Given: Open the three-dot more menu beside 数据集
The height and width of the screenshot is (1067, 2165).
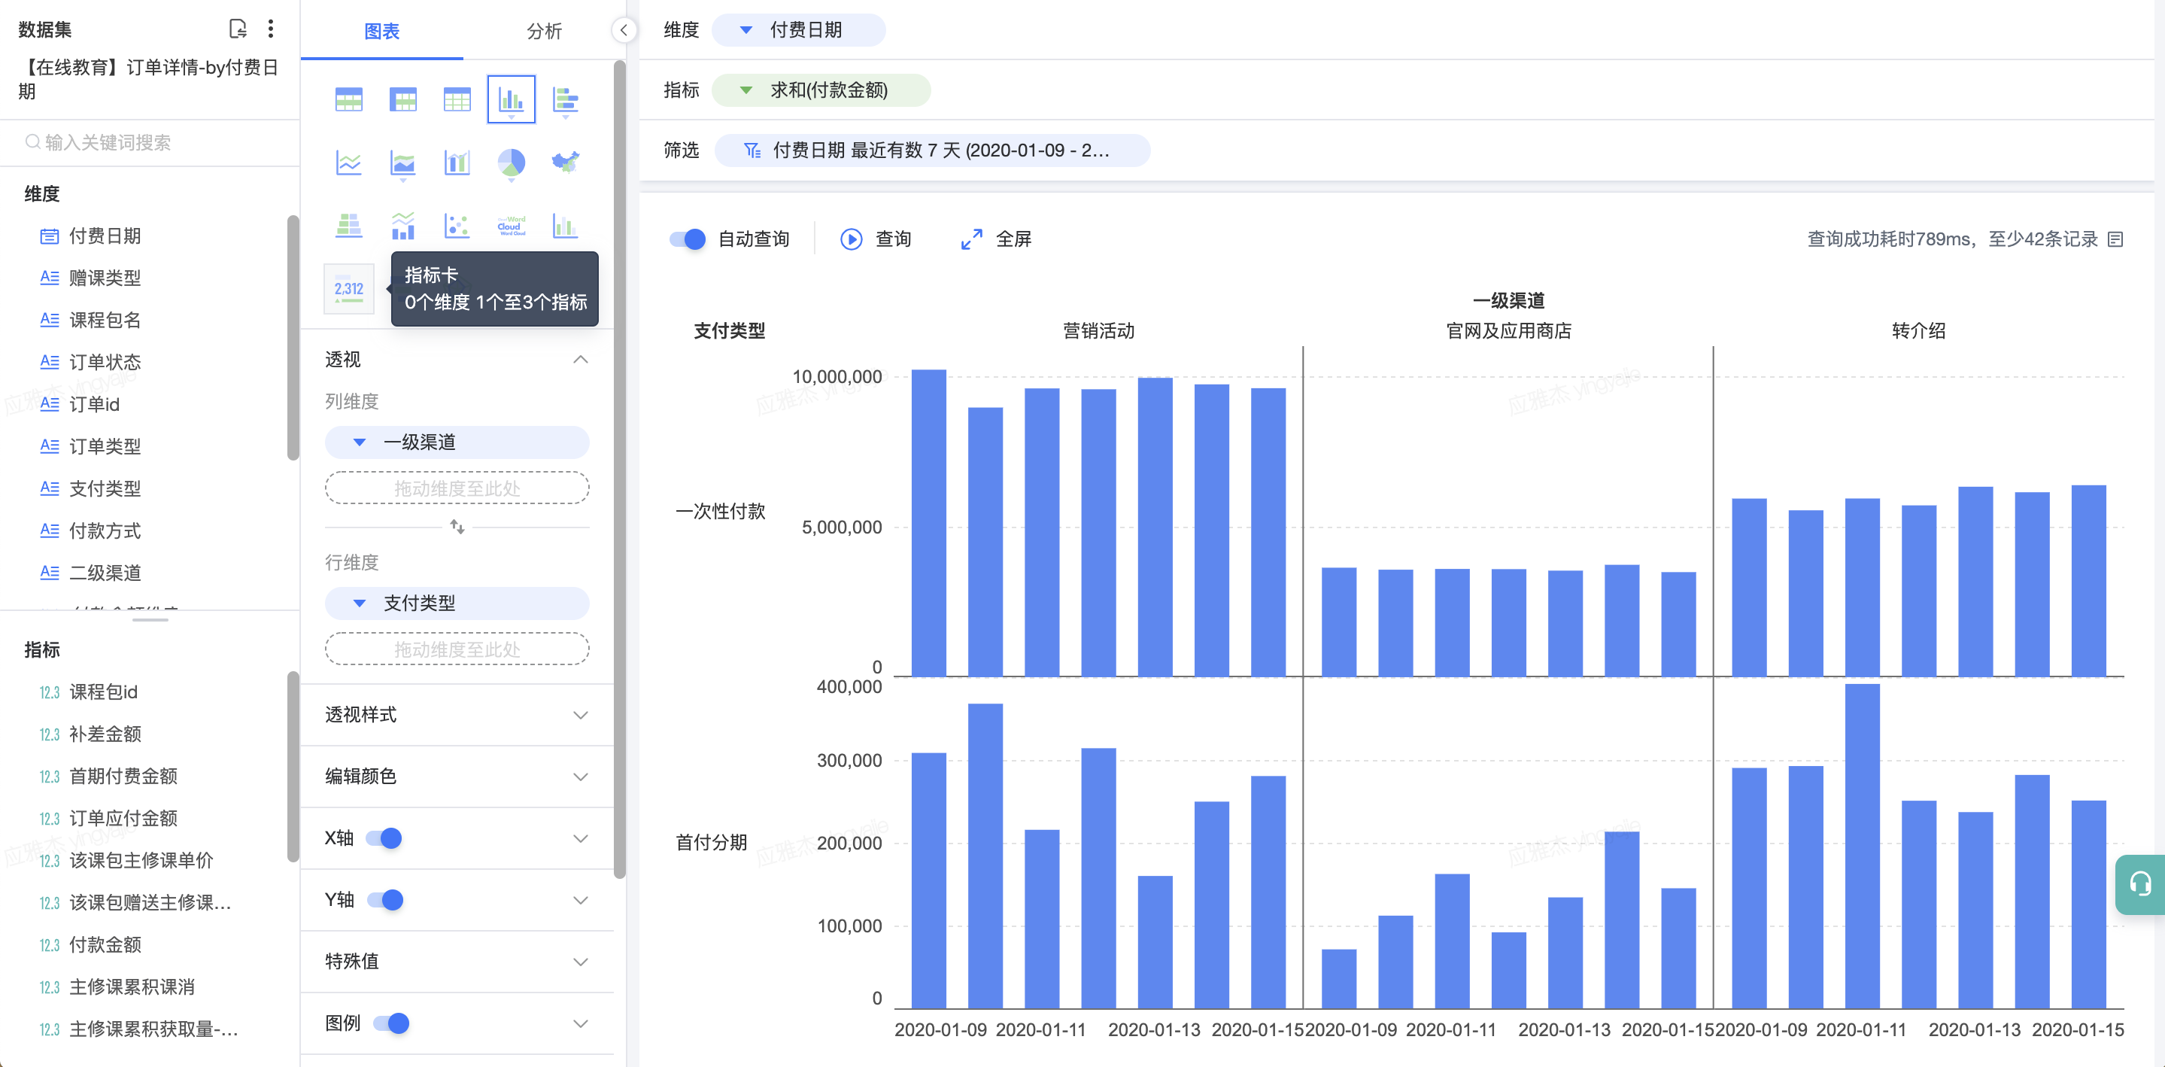Looking at the screenshot, I should (x=271, y=29).
